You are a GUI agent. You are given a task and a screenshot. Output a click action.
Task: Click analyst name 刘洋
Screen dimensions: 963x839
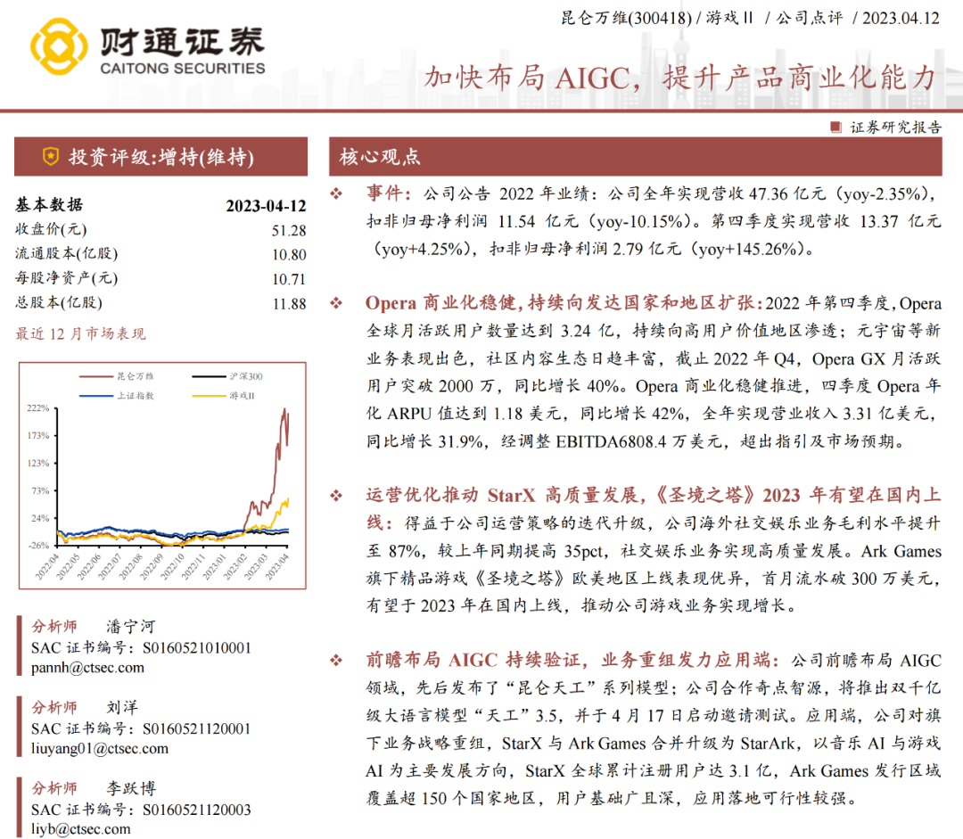tap(122, 708)
